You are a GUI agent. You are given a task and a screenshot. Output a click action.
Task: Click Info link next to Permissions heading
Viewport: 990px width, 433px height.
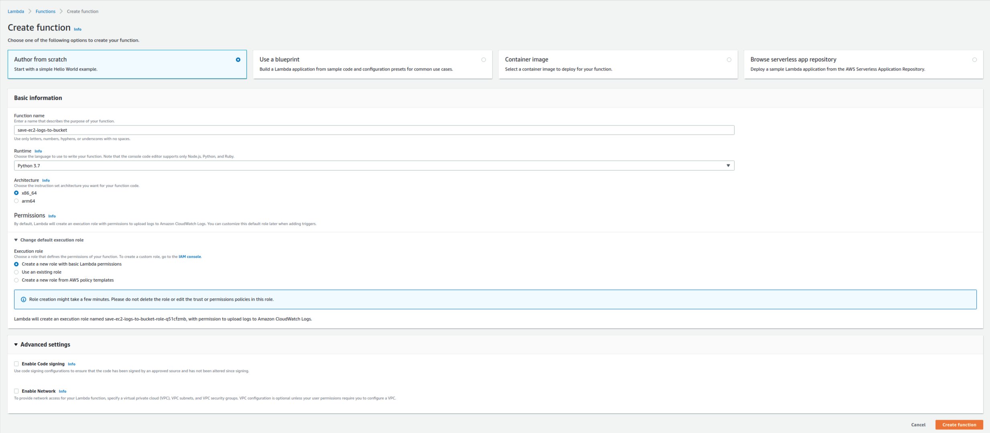(52, 216)
